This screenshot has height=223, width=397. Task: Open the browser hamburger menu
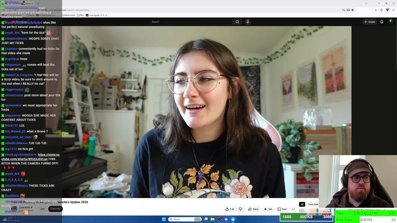tap(393, 10)
